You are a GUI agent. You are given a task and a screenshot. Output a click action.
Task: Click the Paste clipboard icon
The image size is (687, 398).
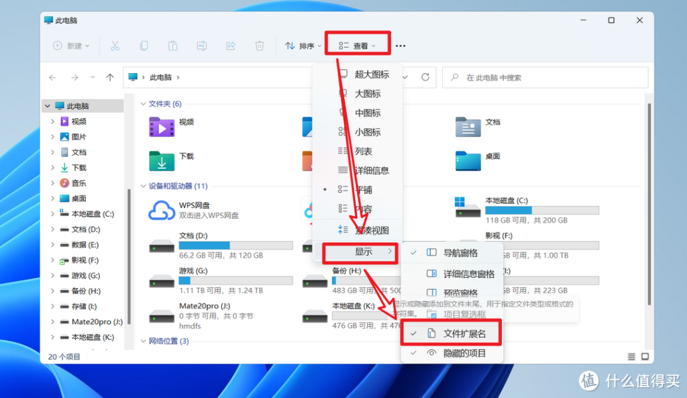(x=172, y=46)
